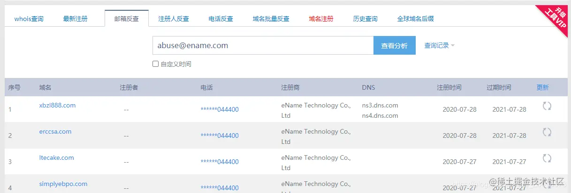Click registrar text in erccsa.com row

(x=316, y=136)
